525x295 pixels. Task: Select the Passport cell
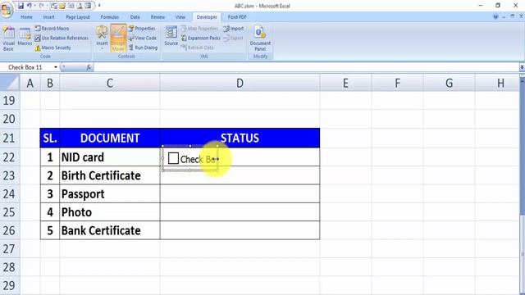coord(110,194)
